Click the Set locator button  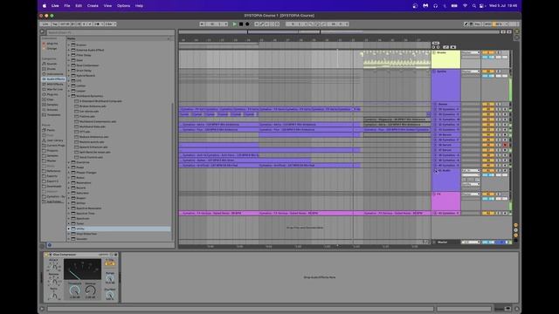coord(436,43)
